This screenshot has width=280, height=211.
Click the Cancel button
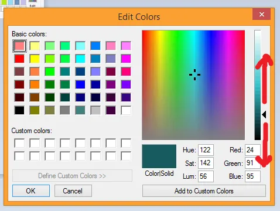tap(73, 190)
